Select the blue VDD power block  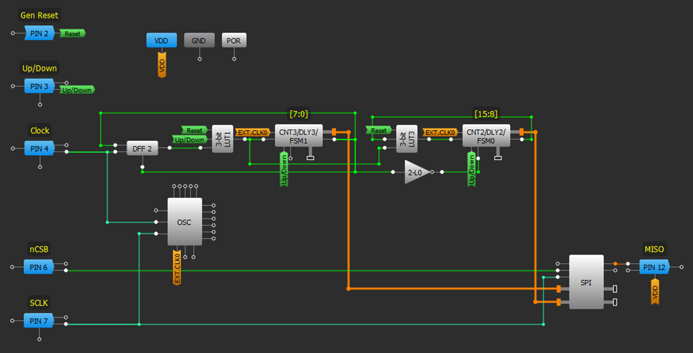click(x=161, y=41)
